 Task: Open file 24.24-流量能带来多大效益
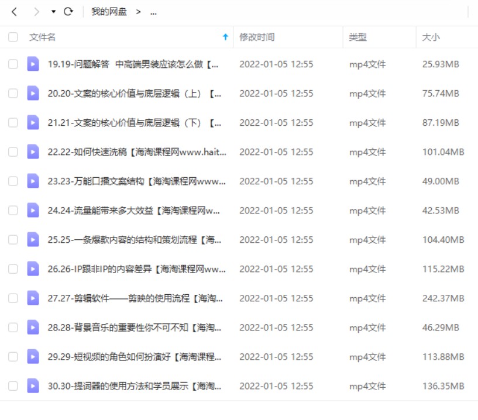point(133,211)
